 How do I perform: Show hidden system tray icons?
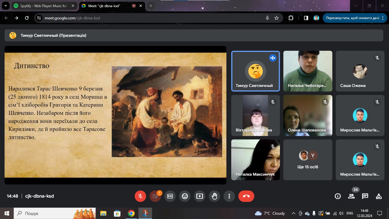click(294, 213)
